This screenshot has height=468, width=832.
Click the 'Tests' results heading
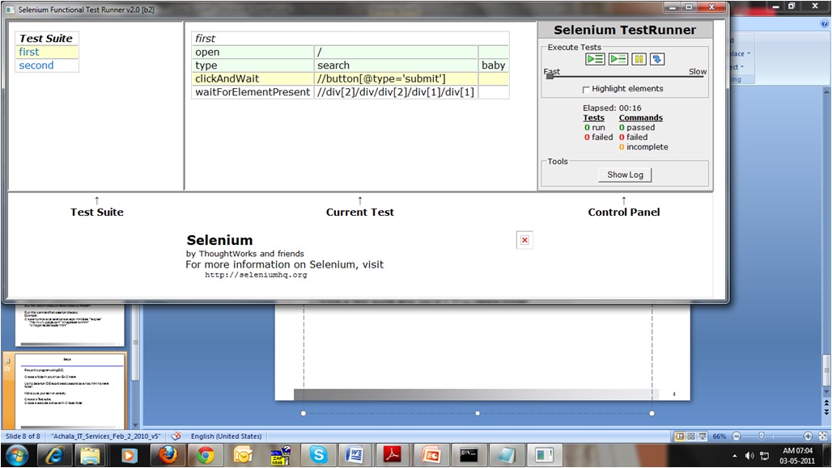tap(593, 118)
